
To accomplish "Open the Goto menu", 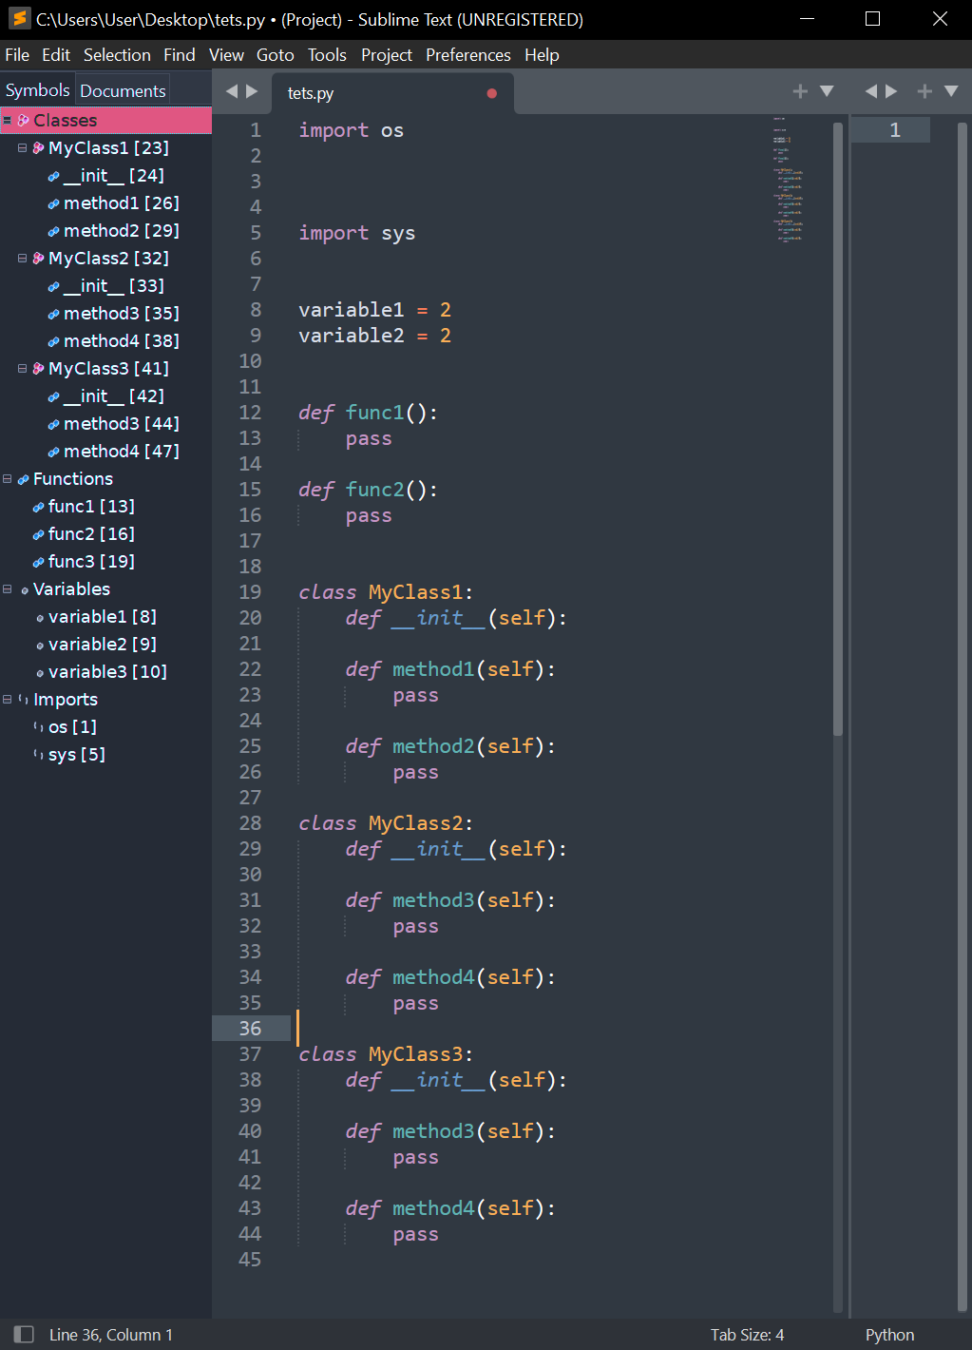I will 275,54.
